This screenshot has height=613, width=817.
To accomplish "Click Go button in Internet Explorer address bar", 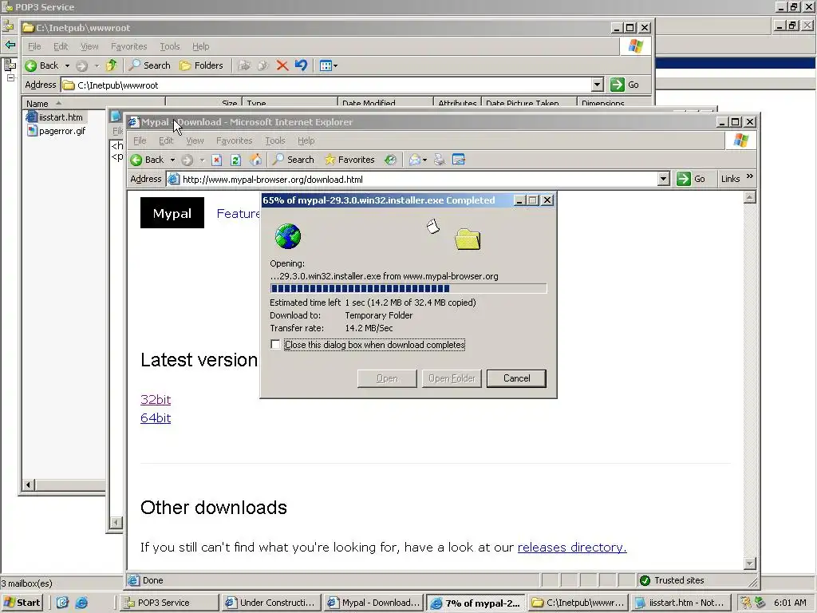I will pos(691,179).
